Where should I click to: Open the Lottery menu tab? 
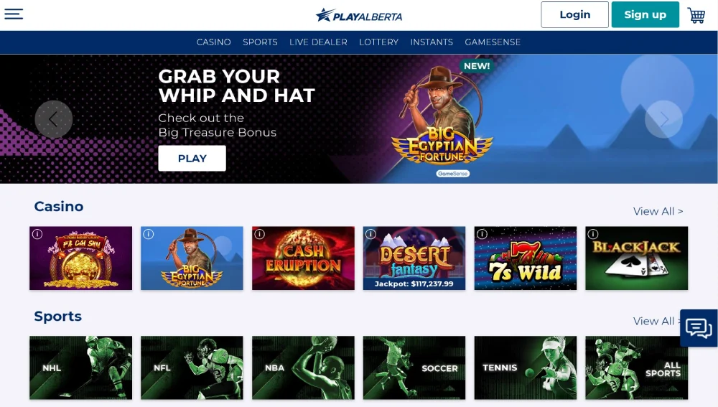(378, 42)
